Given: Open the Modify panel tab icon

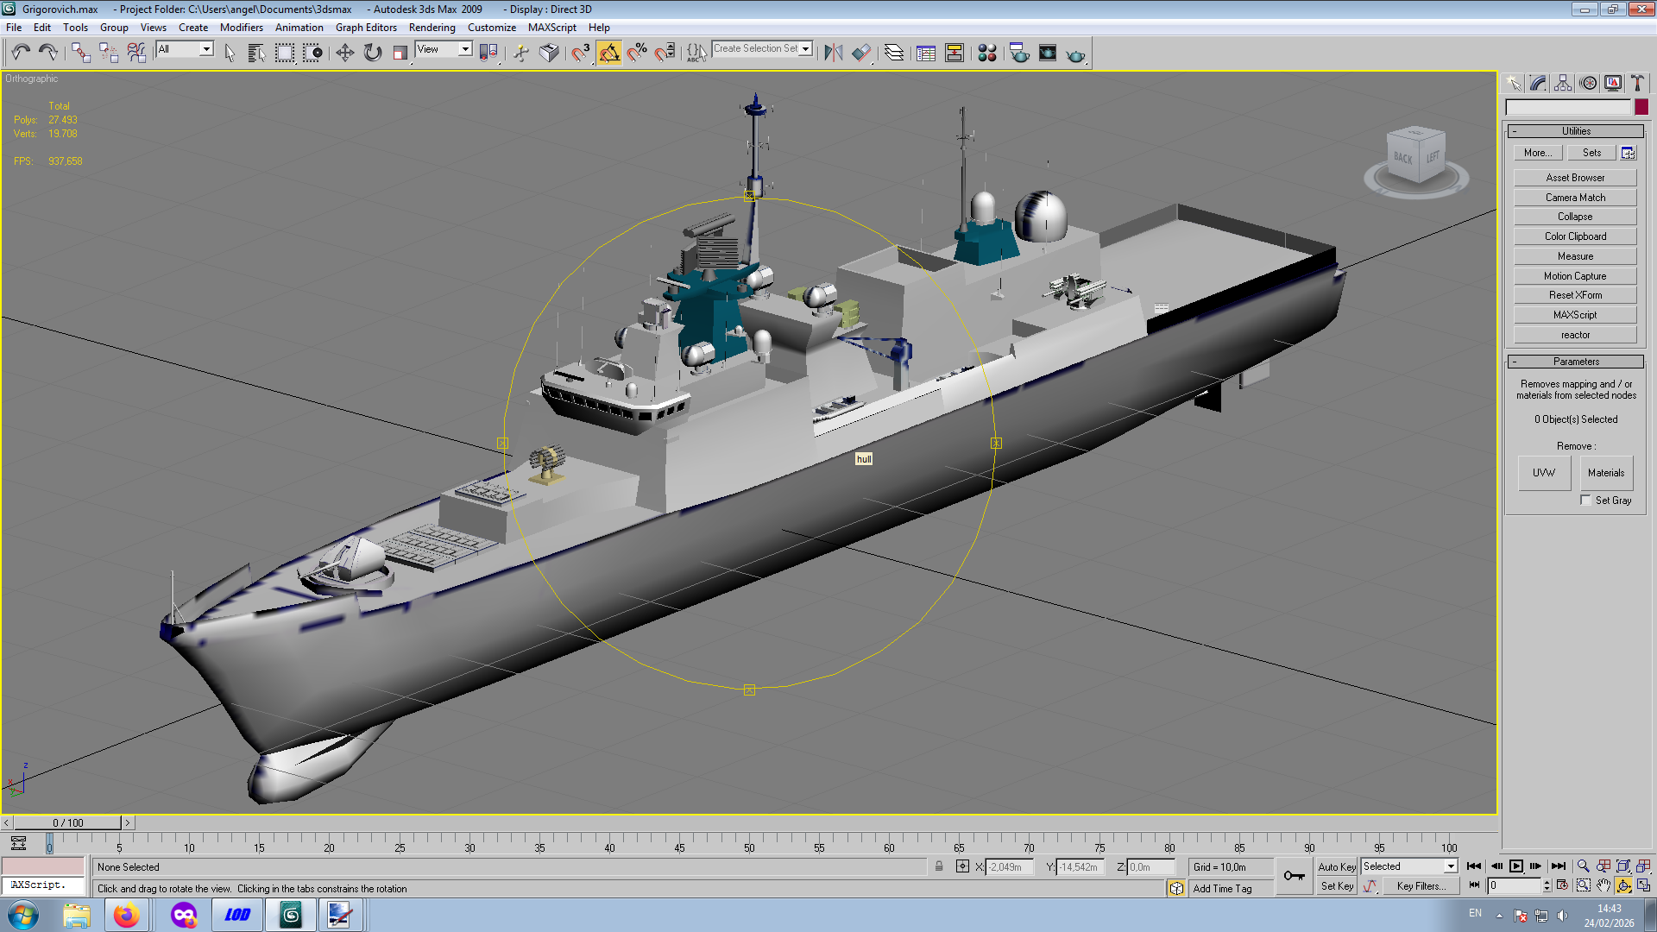Looking at the screenshot, I should pos(1538,83).
